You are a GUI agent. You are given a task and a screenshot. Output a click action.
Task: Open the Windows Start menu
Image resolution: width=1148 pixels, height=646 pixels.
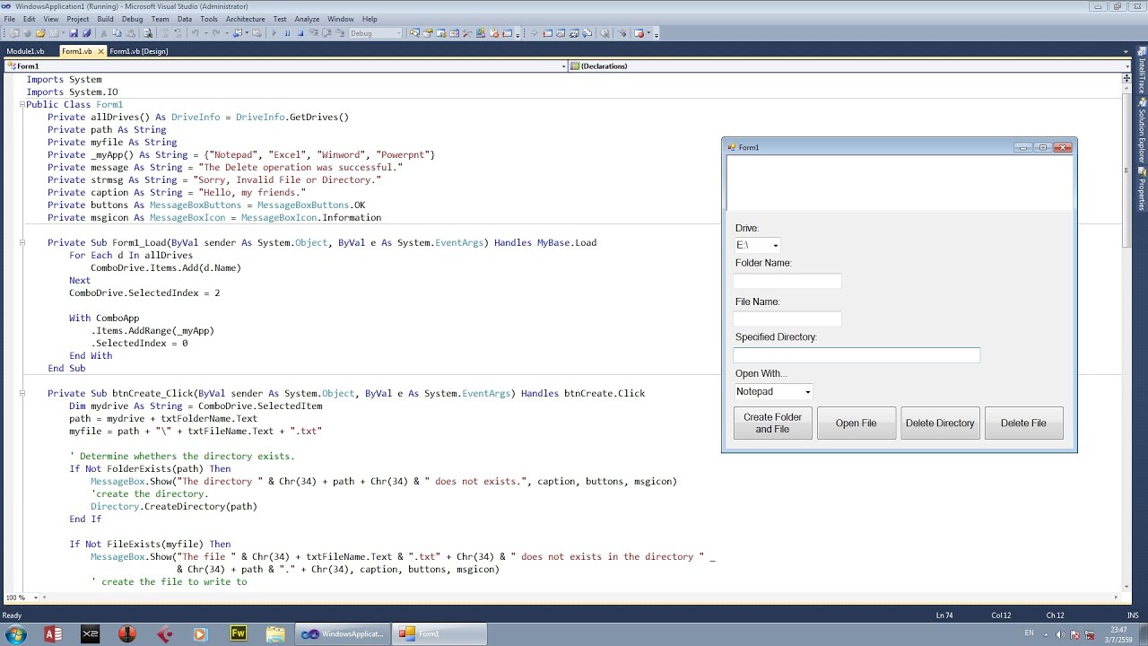tap(16, 634)
